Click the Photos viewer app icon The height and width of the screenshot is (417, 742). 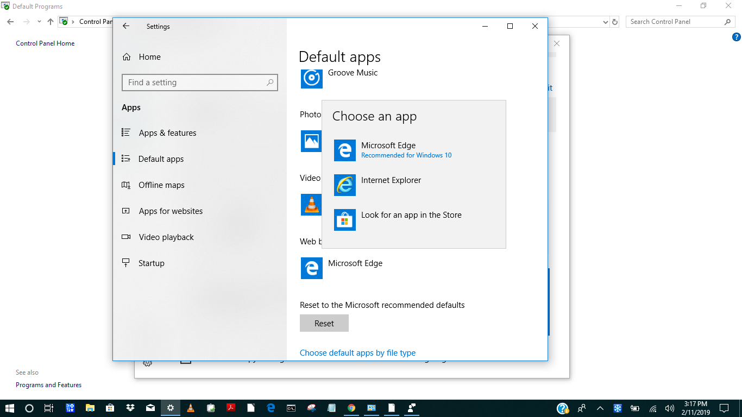click(x=311, y=141)
